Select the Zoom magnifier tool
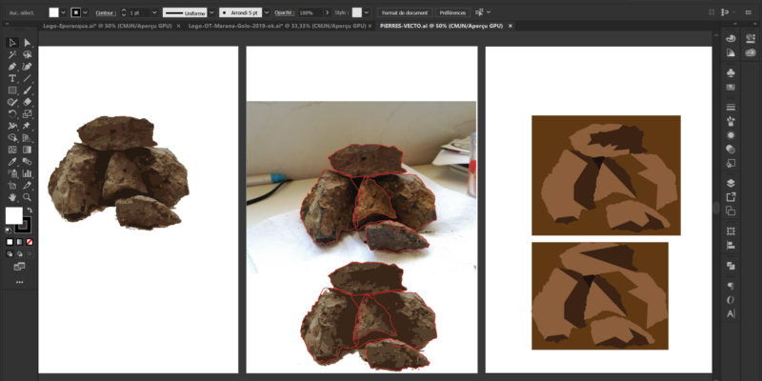The image size is (762, 381). (x=28, y=196)
